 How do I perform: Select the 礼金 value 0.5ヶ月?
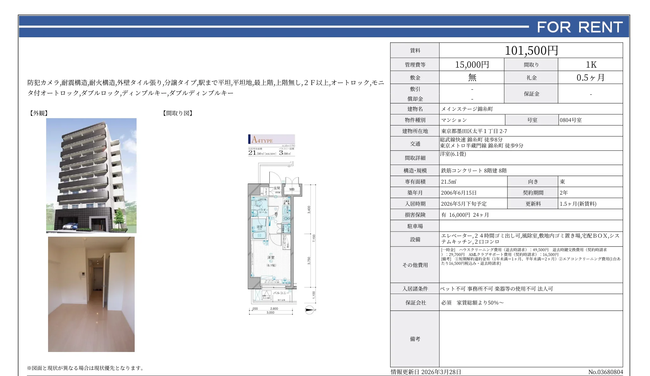(591, 77)
